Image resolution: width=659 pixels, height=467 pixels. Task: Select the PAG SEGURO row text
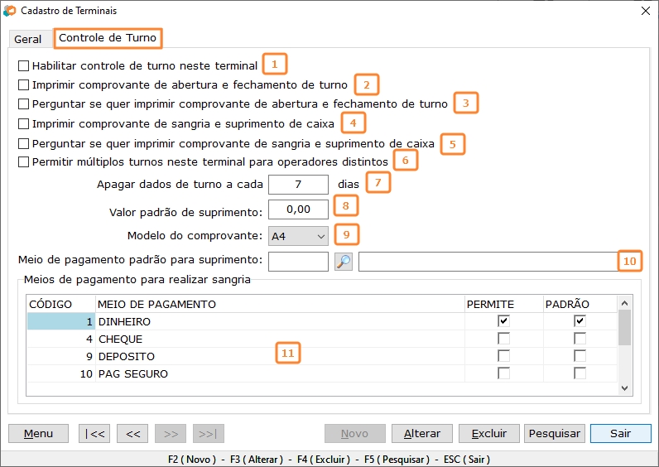(x=133, y=373)
